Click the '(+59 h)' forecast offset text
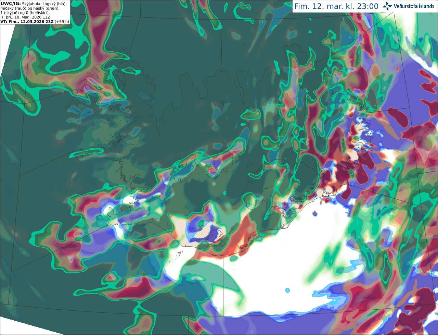438x335 pixels. tap(62, 22)
